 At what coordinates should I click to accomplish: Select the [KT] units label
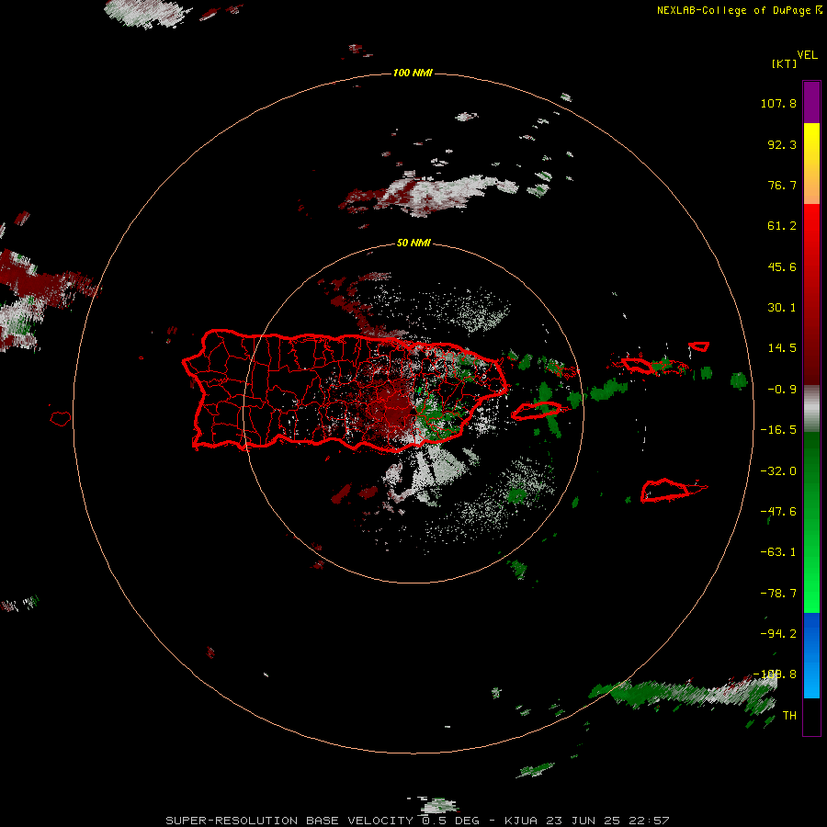[x=784, y=63]
